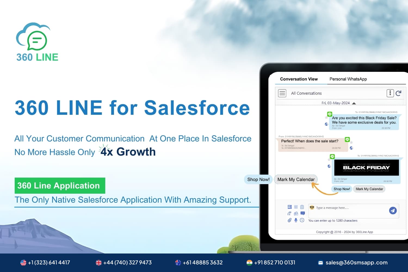Open the clipboard list icon
Viewport: 408px width, 272px height.
pyautogui.click(x=302, y=207)
